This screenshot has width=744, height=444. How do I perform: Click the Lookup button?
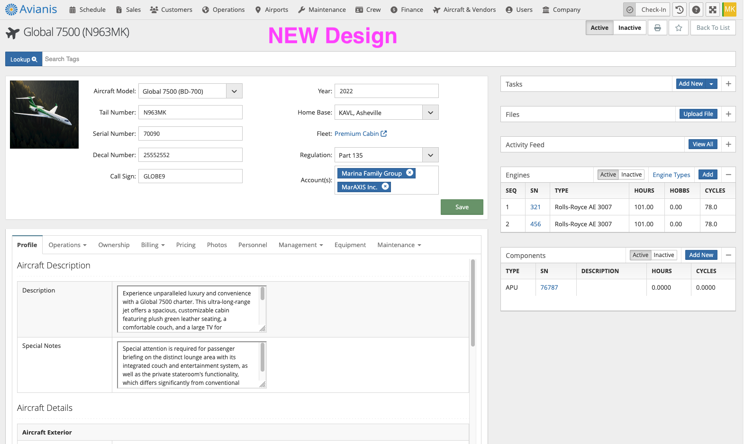(24, 59)
